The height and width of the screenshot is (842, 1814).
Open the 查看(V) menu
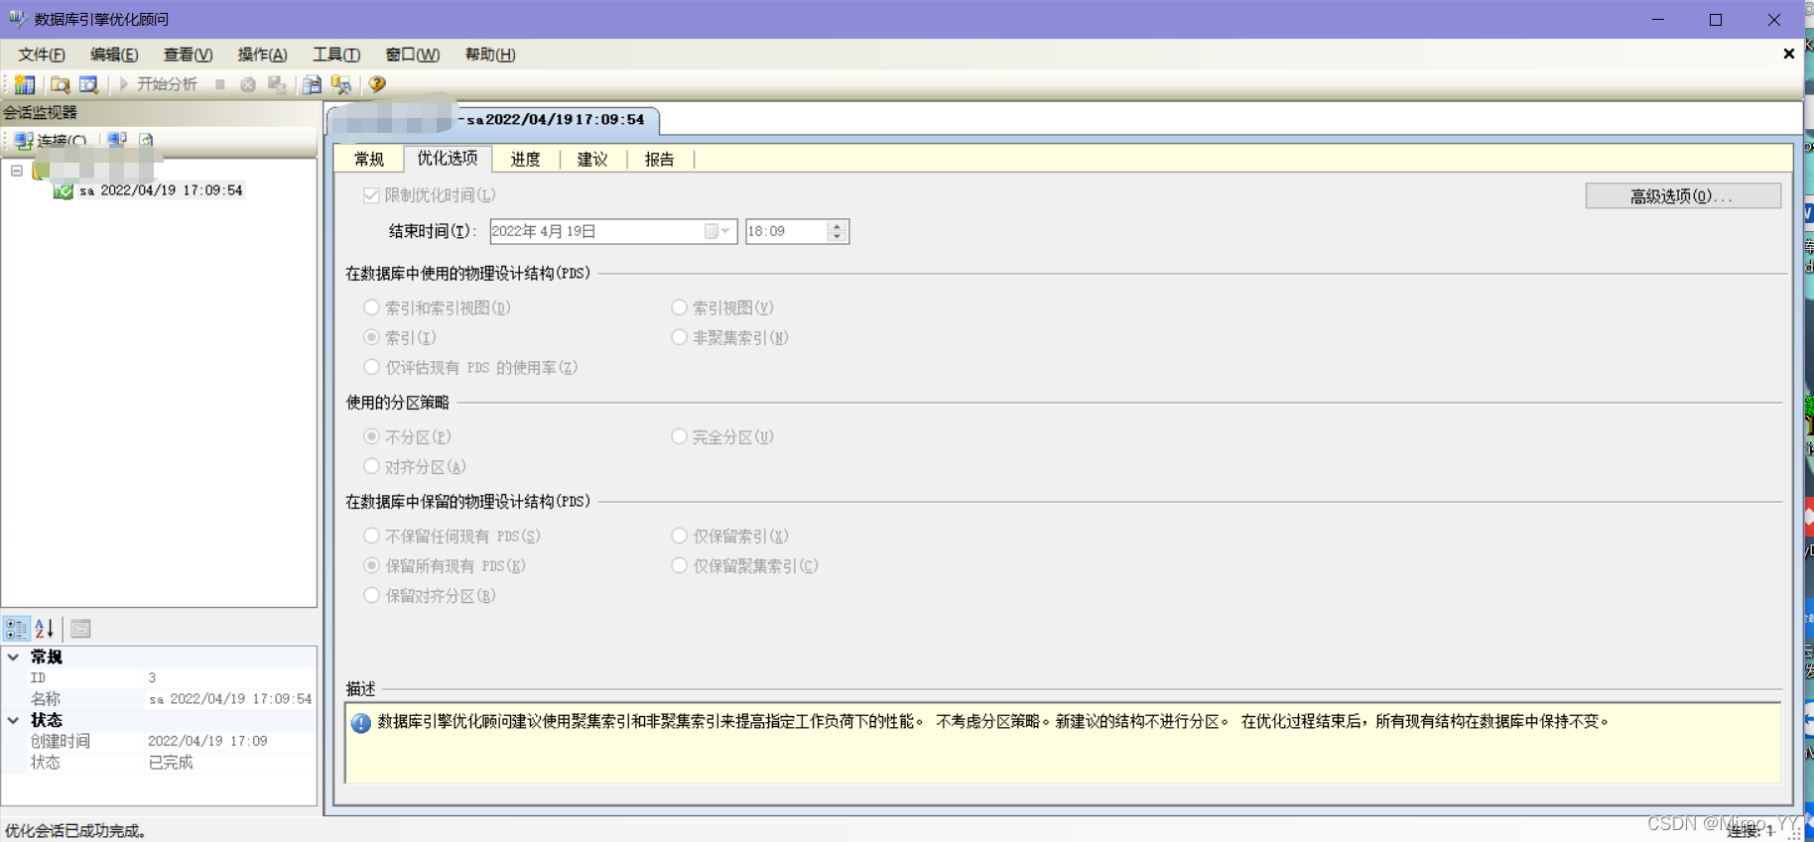188,55
